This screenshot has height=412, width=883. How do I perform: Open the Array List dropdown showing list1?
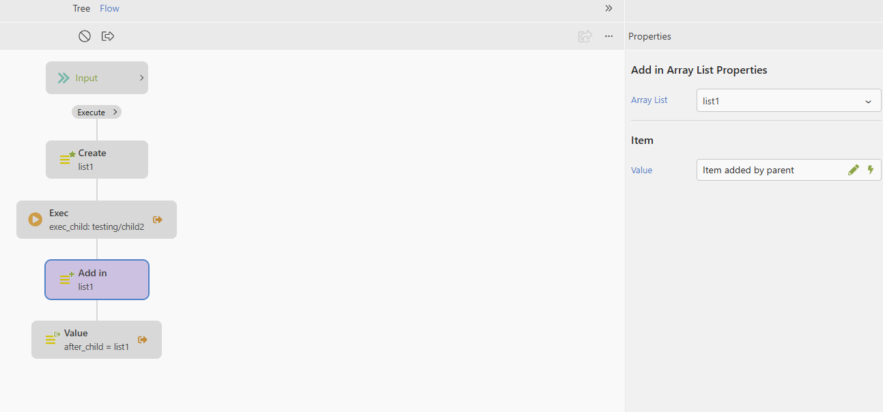click(789, 101)
